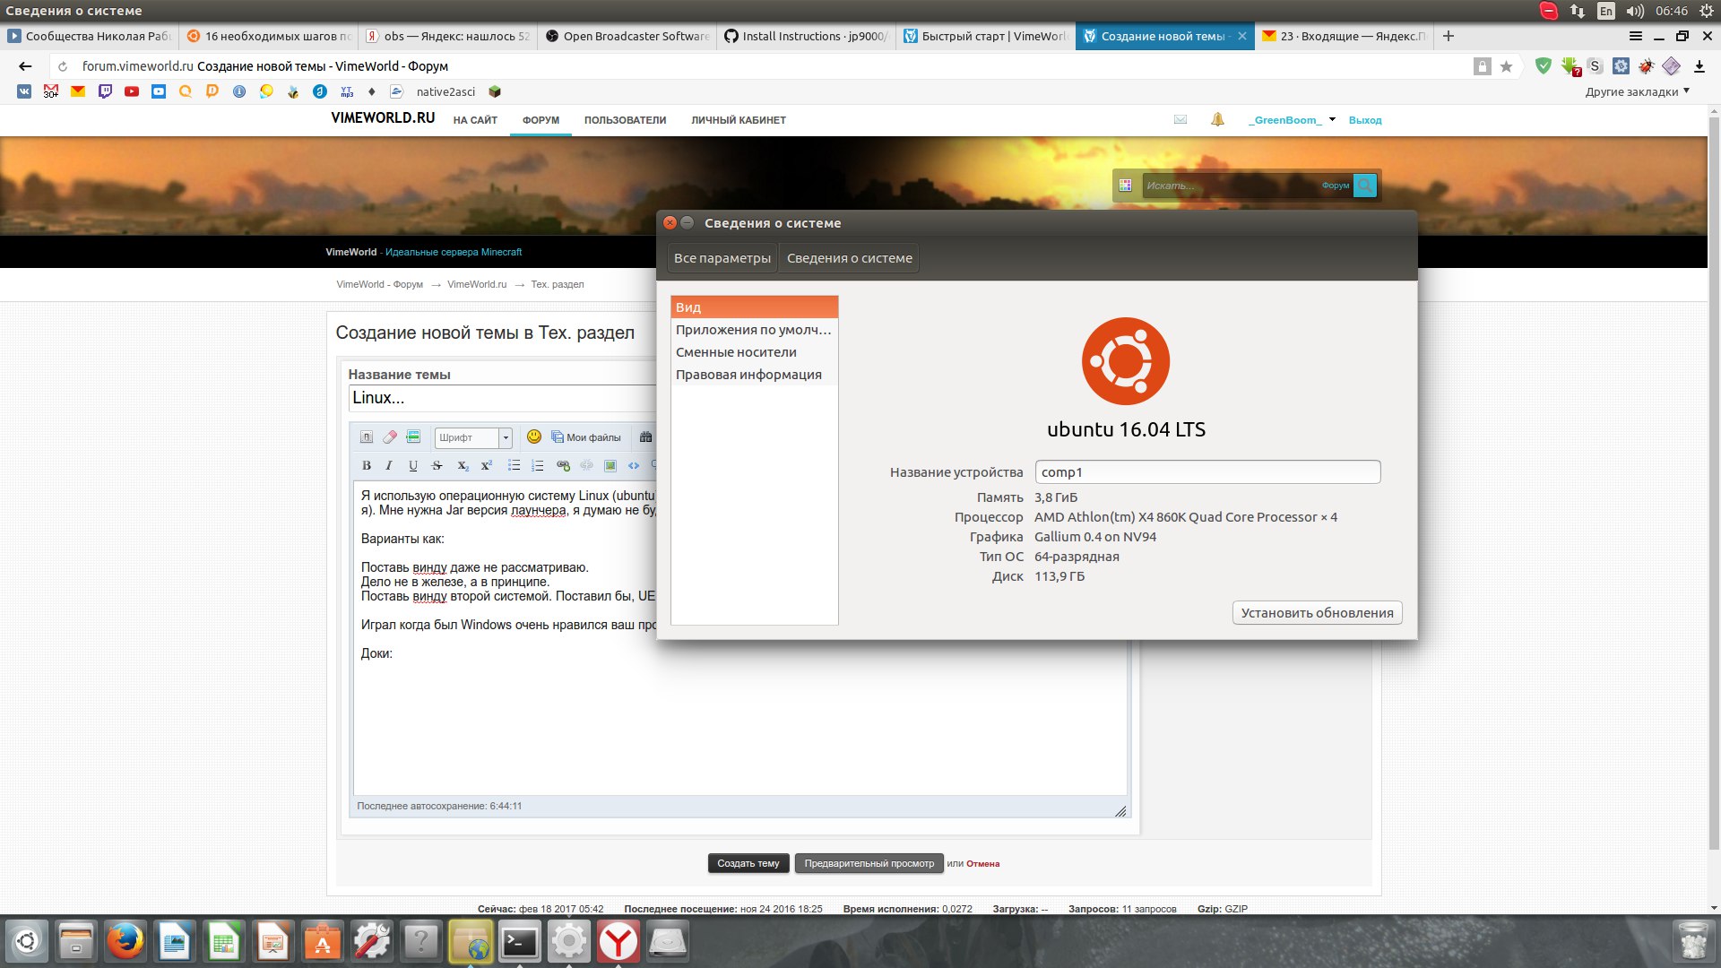Screen dimensions: 1721x968
Task: Open Другие закладки dropdown
Action: coord(1637,91)
